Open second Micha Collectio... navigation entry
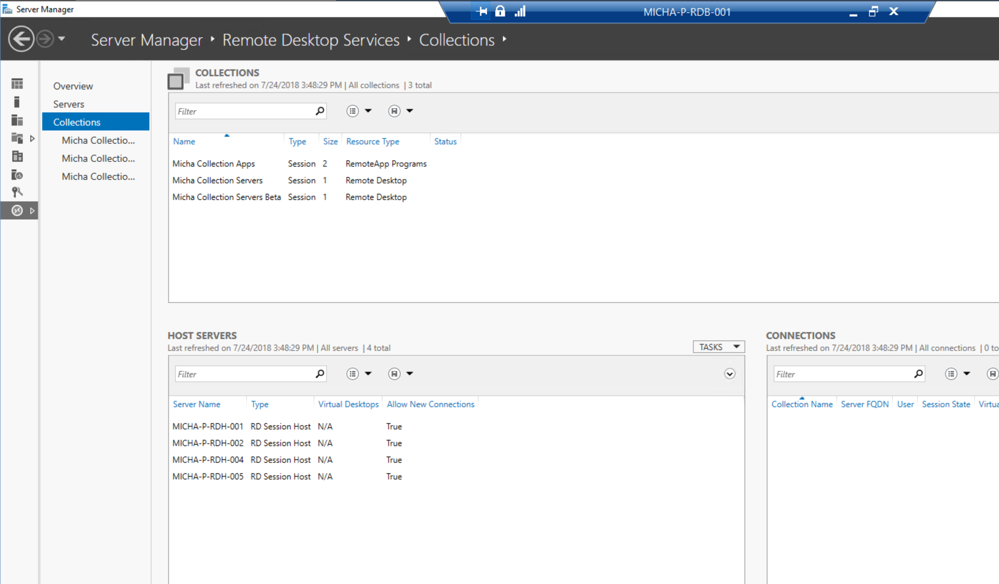Image resolution: width=999 pixels, height=584 pixels. (98, 158)
